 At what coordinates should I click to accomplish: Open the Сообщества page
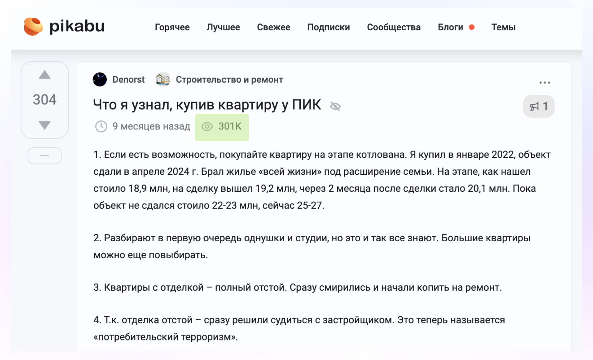394,27
